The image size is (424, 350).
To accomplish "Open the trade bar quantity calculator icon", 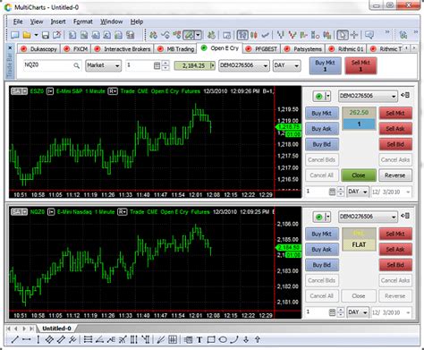I will pyautogui.click(x=157, y=65).
